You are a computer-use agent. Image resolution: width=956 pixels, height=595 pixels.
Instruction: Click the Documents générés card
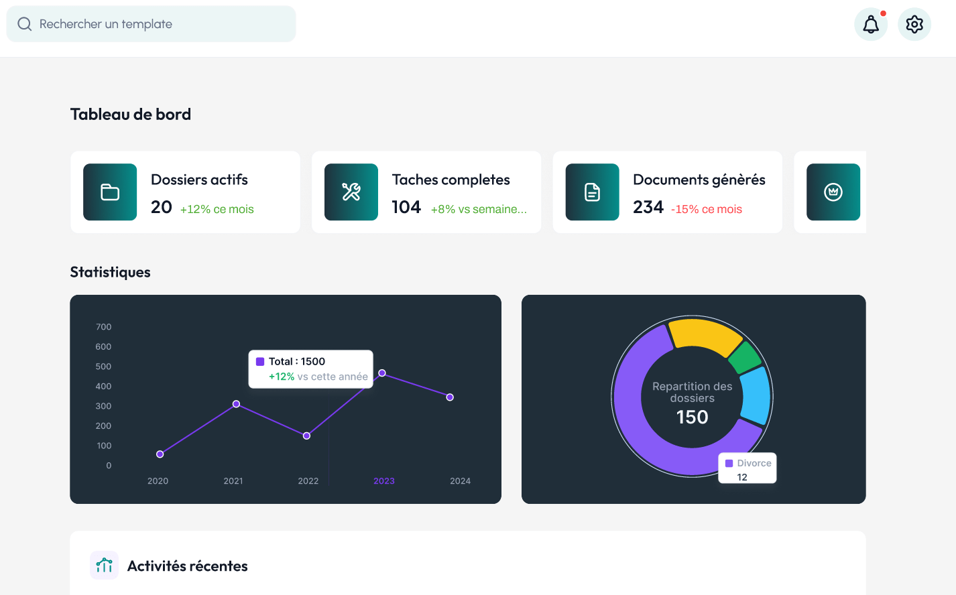tap(668, 192)
